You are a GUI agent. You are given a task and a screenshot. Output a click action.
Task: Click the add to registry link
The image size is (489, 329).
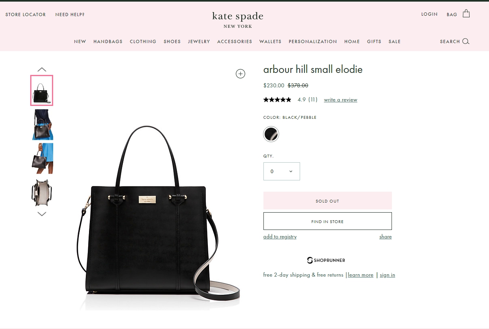tap(280, 237)
